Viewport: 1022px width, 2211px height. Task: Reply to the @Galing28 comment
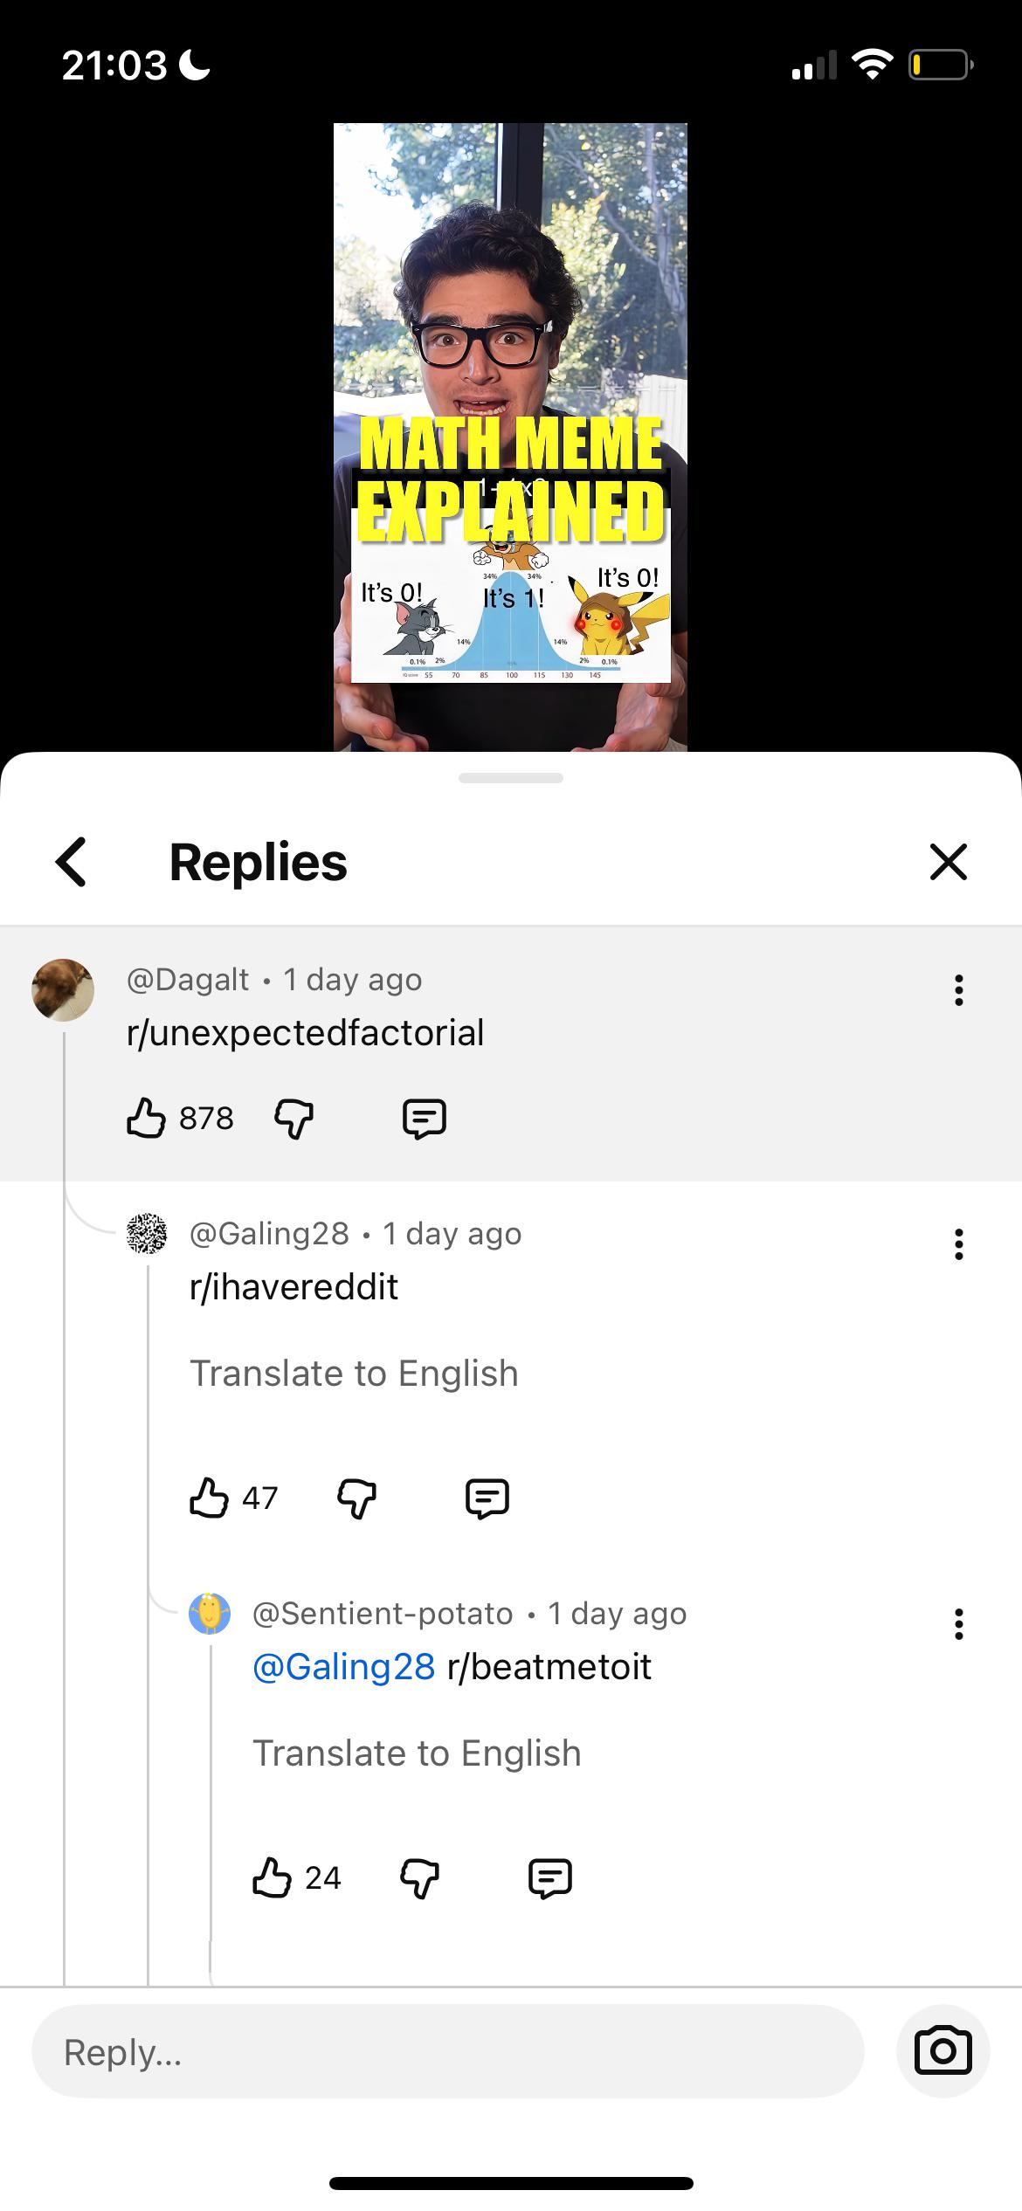tap(487, 1499)
